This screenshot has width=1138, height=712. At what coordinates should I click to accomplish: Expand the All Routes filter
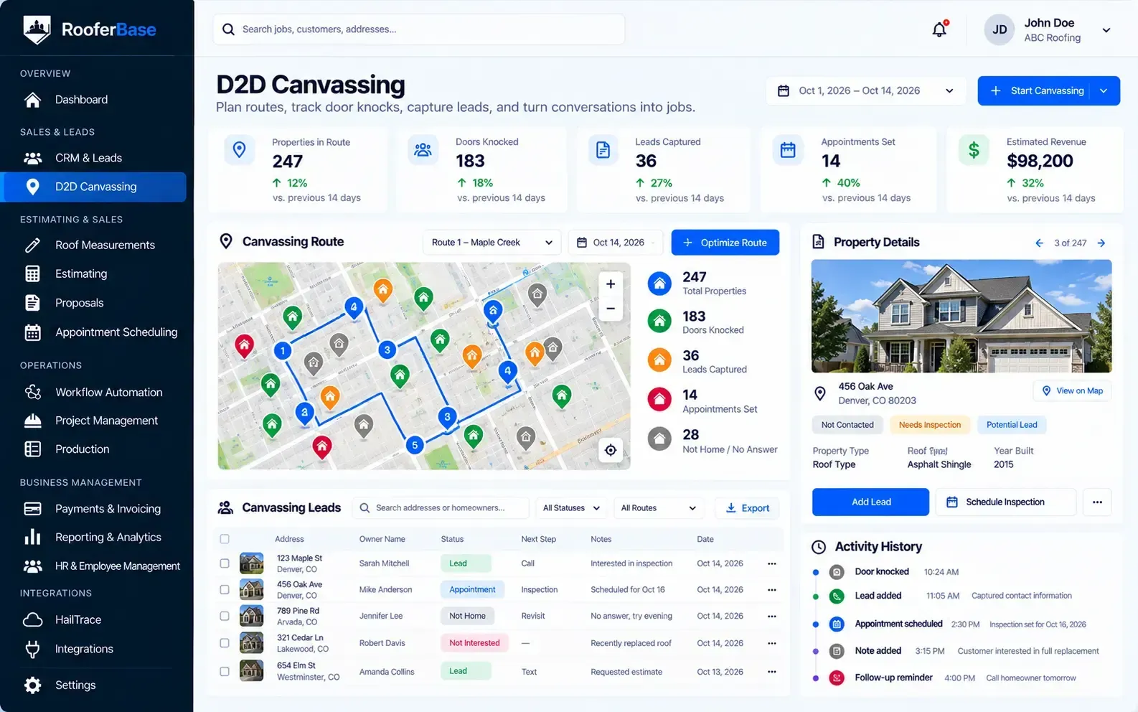click(x=659, y=508)
